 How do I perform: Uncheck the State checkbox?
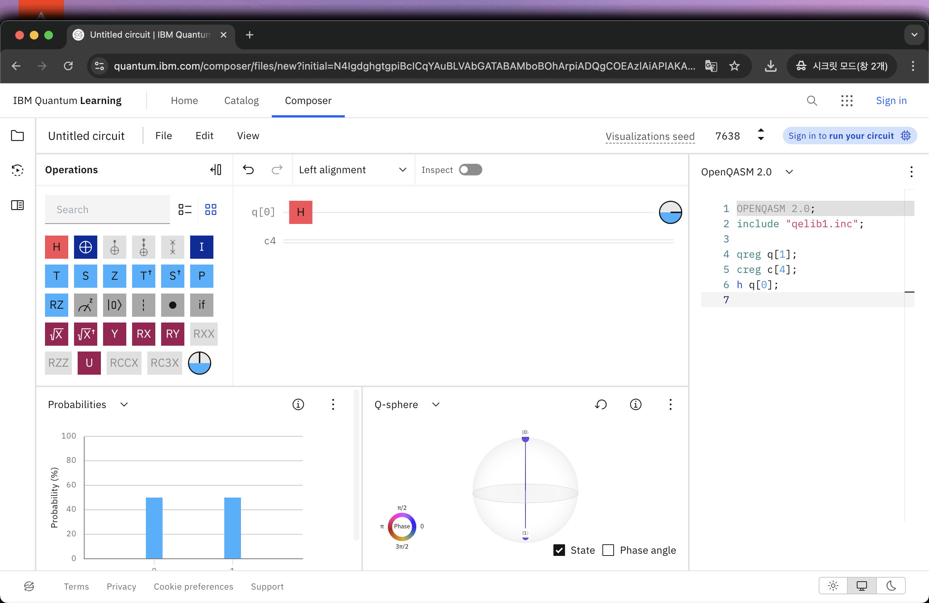point(559,550)
